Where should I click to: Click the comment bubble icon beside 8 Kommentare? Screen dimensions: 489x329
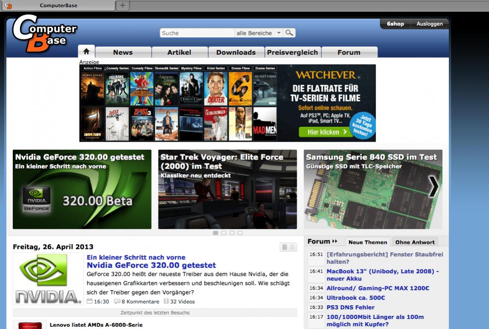(117, 301)
